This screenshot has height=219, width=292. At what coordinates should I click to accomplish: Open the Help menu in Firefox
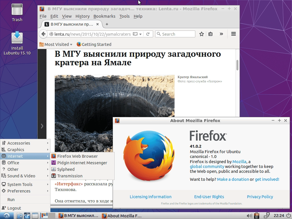coord(138,16)
